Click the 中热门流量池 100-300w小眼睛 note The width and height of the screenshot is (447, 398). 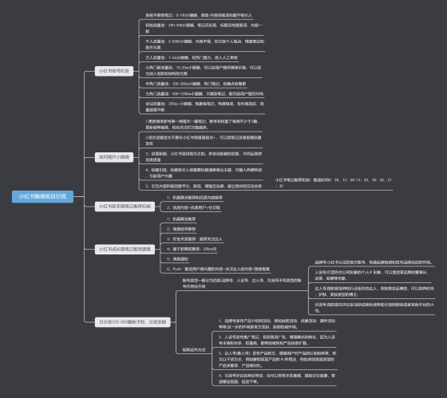tap(196, 84)
